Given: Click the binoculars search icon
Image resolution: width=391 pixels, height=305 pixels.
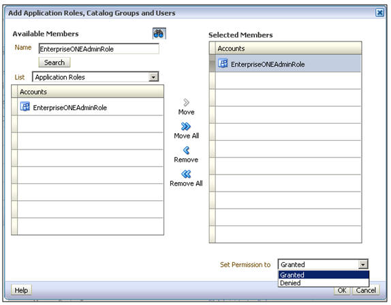Looking at the screenshot, I should click(159, 33).
